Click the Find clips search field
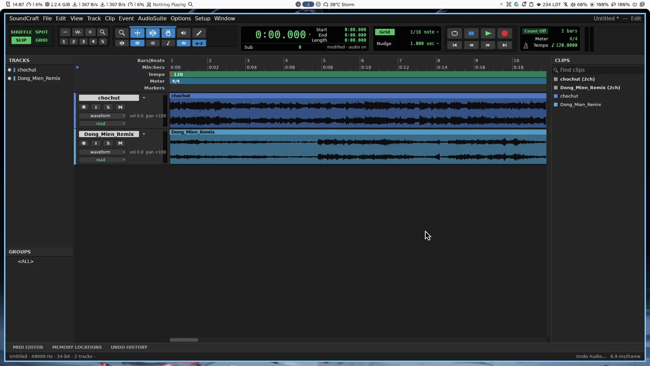The height and width of the screenshot is (366, 650). [598, 70]
